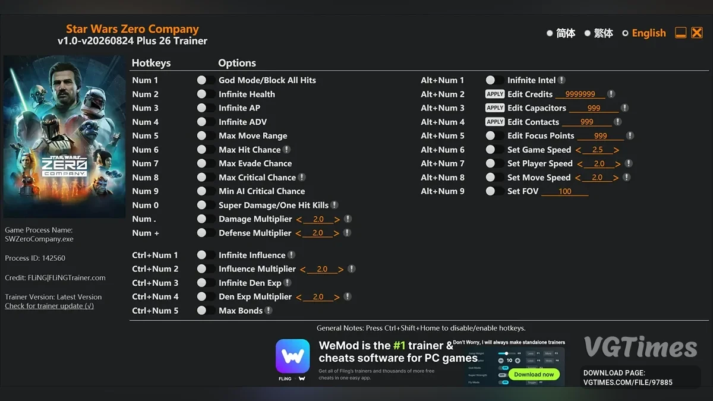Click info icon beside Max Critical Chance
The width and height of the screenshot is (713, 401).
pyautogui.click(x=302, y=177)
